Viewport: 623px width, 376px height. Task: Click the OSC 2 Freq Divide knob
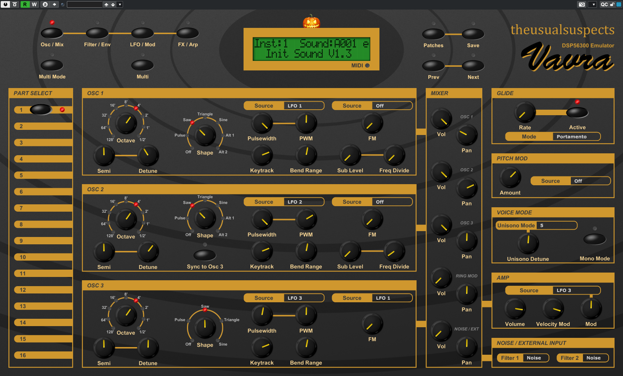point(394,251)
